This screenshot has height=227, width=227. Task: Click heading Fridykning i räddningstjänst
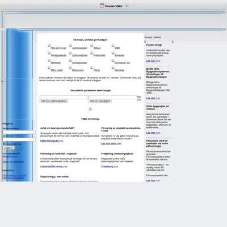[117, 154]
